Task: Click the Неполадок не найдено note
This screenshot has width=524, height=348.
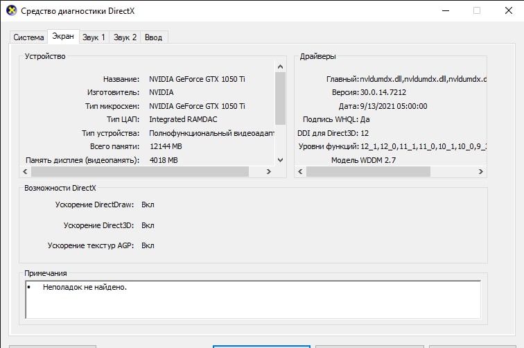Action: 85,287
